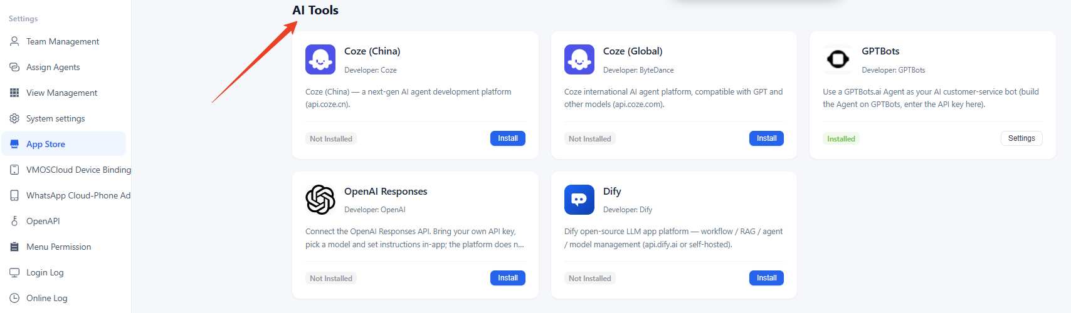Click the Dify app logo
This screenshot has height=313, width=1071.
(x=579, y=200)
